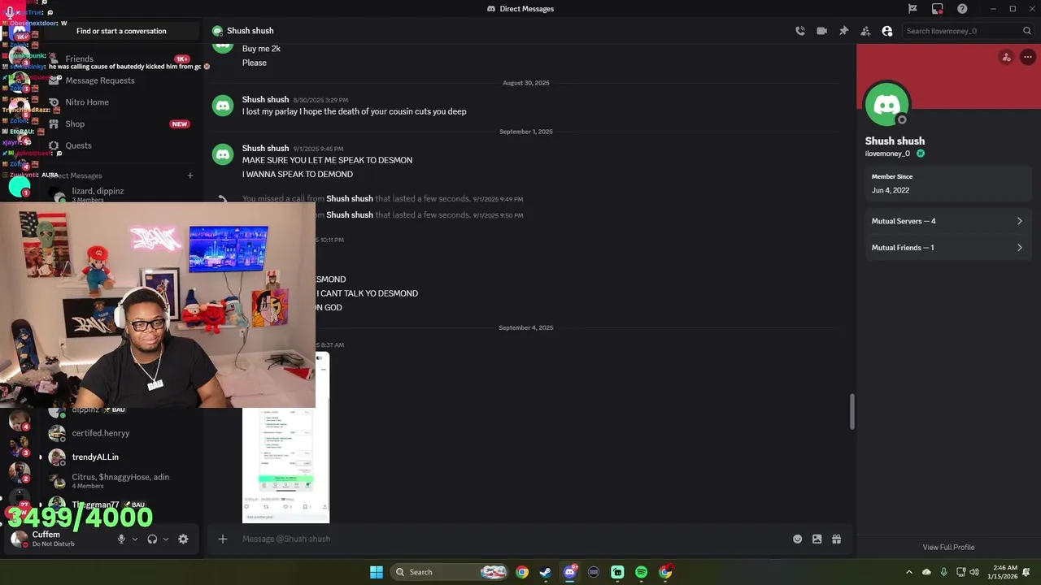
Task: Click Find or start a conversation
Action: tap(121, 31)
